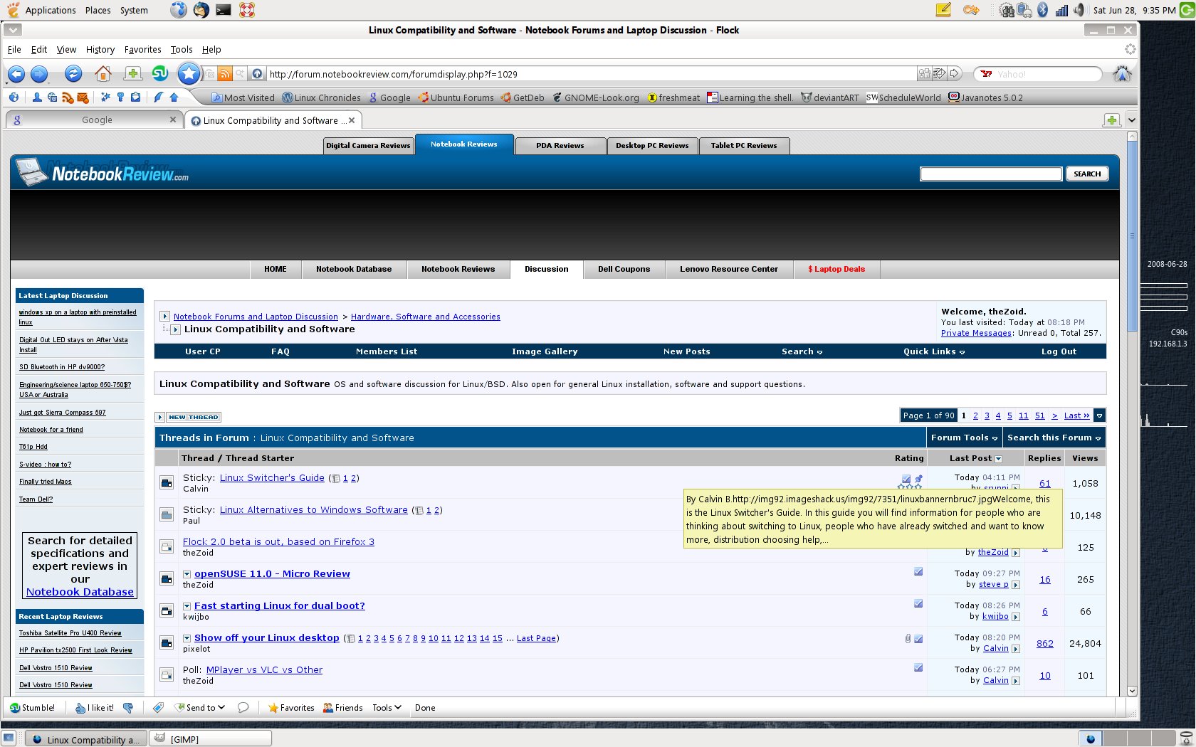Expand the openSUSE 11.0 thread preview arrow
1196x747 pixels.
click(187, 574)
